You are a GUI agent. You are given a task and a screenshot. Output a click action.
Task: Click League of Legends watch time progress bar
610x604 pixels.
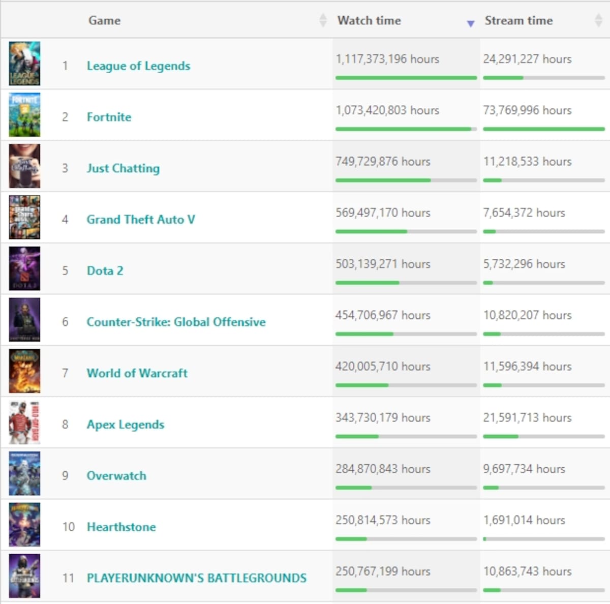(x=406, y=78)
